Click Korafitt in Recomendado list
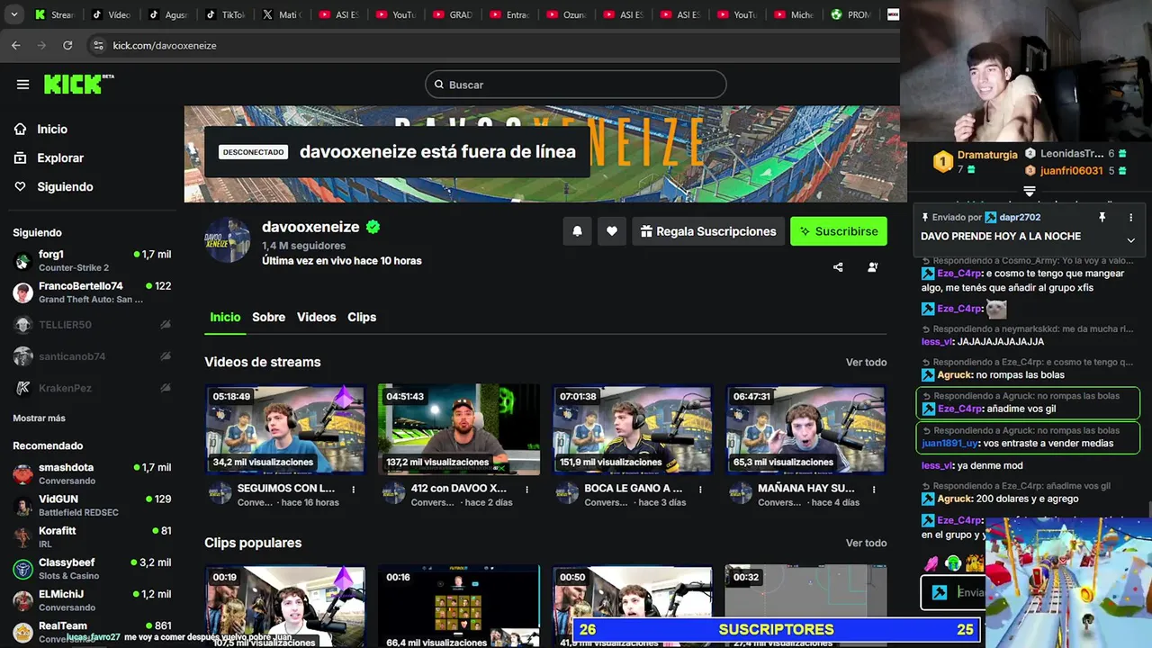Screen dimensions: 1152x648 tap(92, 537)
